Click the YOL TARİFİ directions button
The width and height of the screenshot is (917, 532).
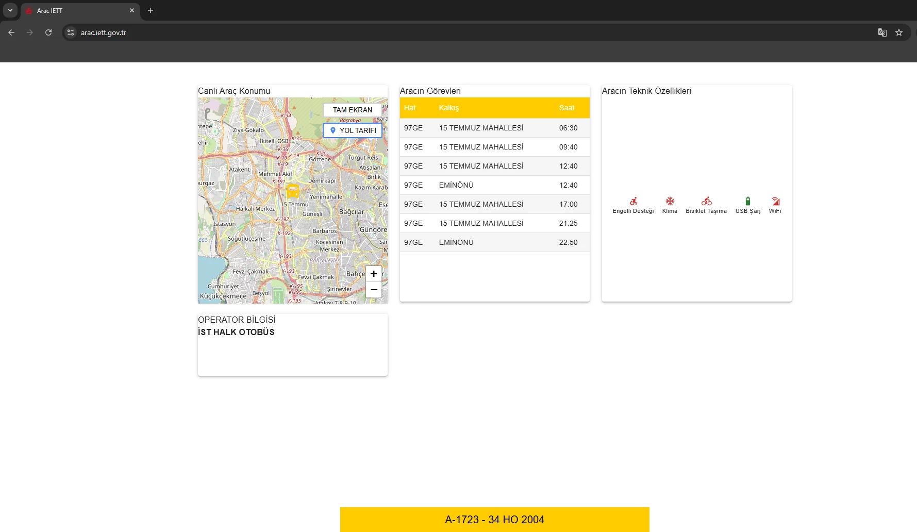pyautogui.click(x=353, y=130)
